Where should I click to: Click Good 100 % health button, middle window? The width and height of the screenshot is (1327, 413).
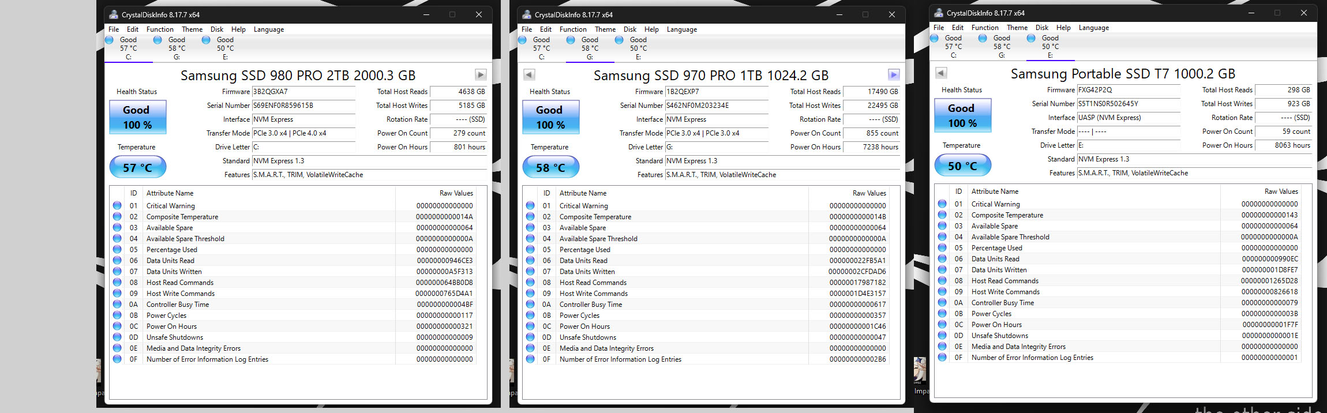pos(551,117)
